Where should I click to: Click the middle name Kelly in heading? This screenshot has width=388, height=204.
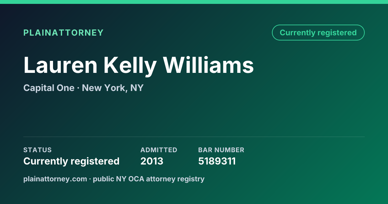(x=130, y=66)
